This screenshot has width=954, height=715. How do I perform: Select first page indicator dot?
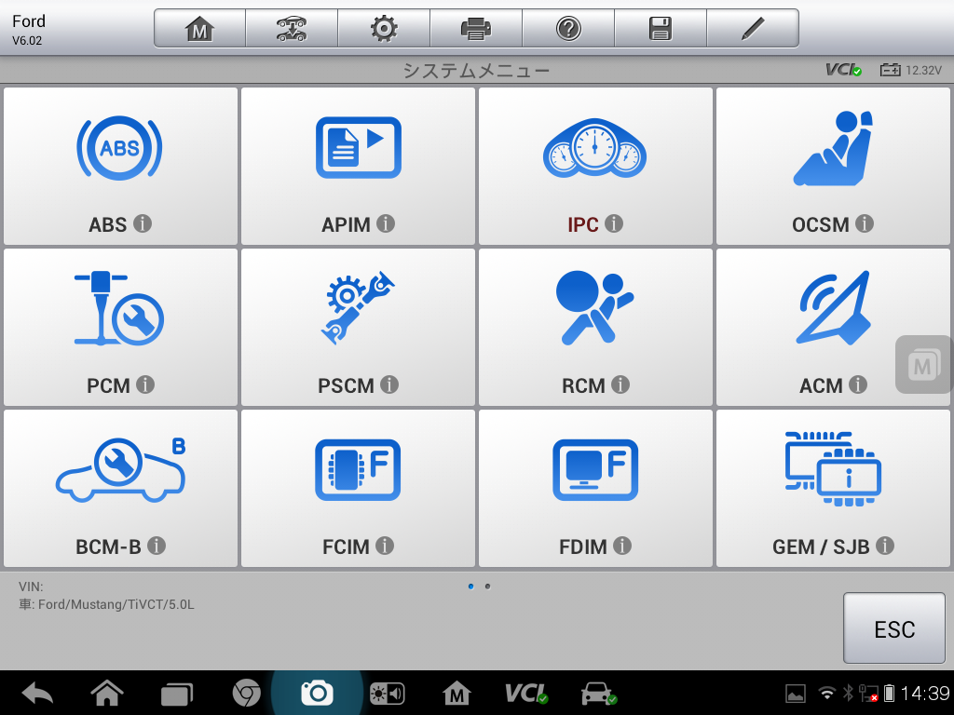(x=470, y=587)
